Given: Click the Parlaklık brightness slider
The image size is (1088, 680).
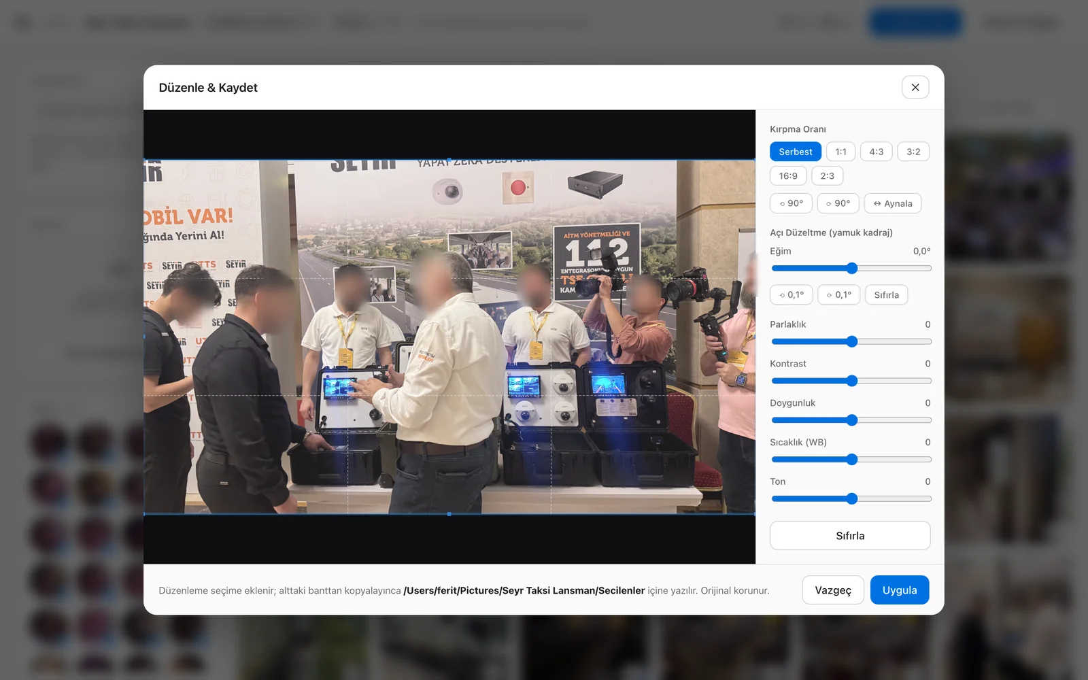Looking at the screenshot, I should pos(851,341).
